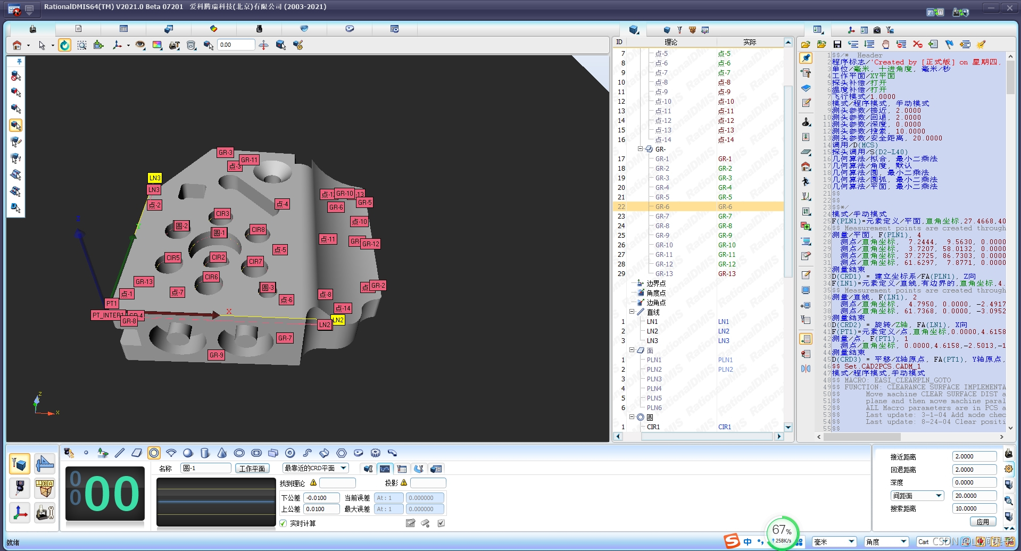1021x551 pixels.
Task: Toggle the 实时计算 checkbox
Action: pyautogui.click(x=283, y=523)
